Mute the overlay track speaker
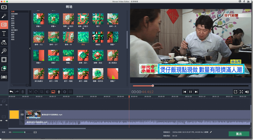Screen dimensions: 253x140 click(6, 105)
